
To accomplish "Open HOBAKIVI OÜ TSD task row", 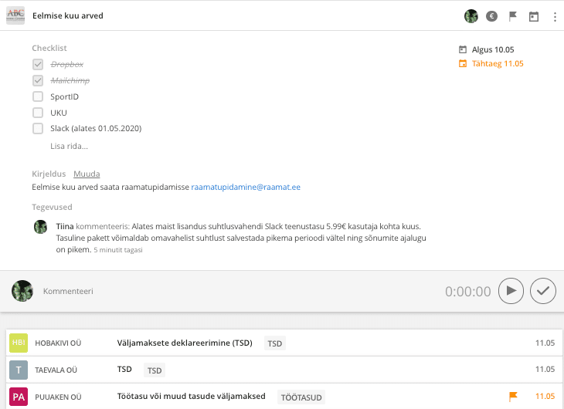I will click(282, 343).
